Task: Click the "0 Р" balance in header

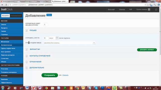Action: coord(131,9)
